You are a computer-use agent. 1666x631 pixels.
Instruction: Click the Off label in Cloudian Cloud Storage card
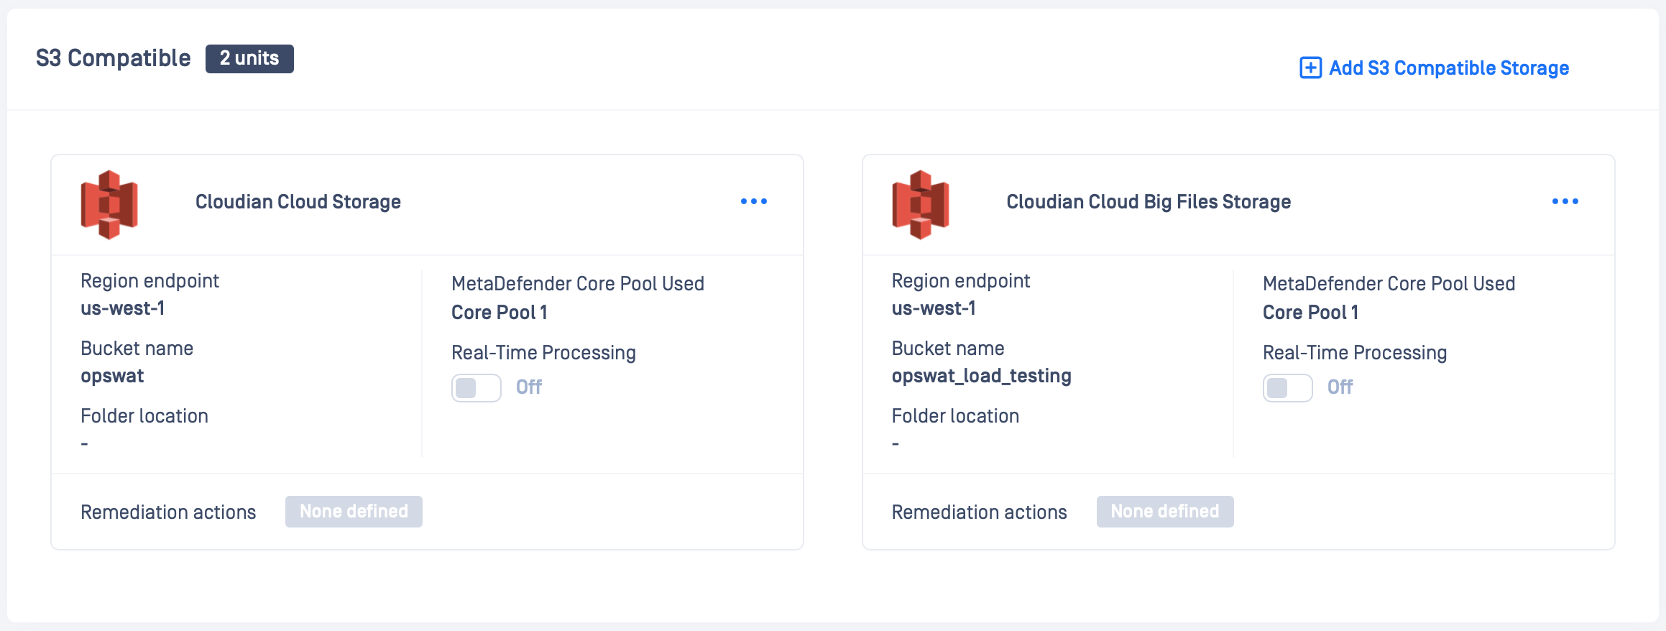click(x=528, y=387)
